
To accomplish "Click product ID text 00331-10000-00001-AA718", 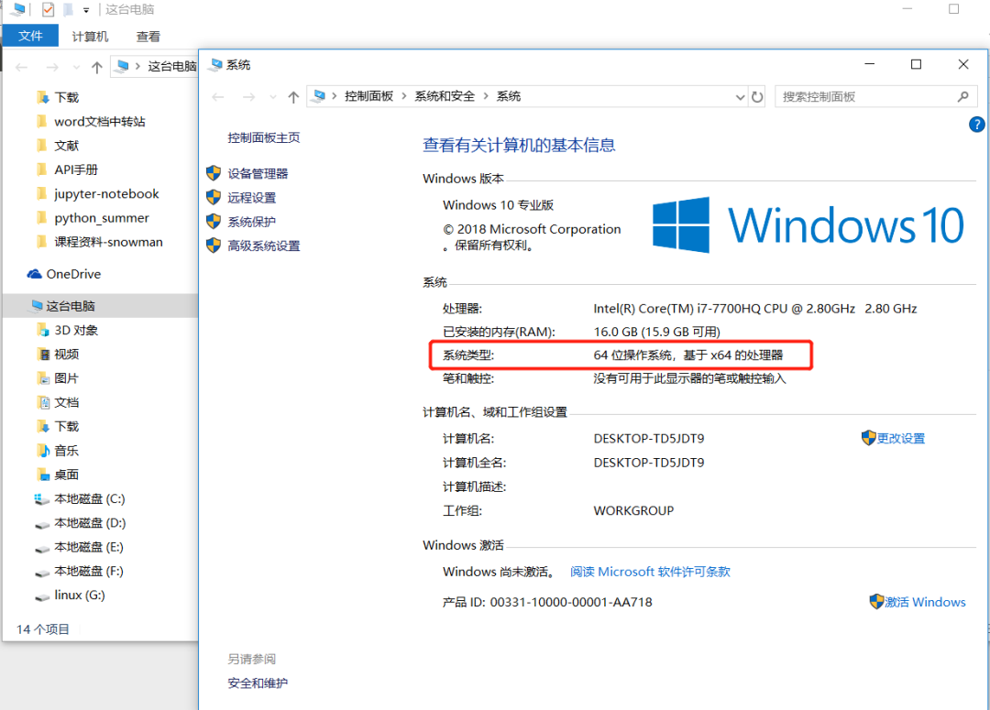I will click(x=571, y=602).
